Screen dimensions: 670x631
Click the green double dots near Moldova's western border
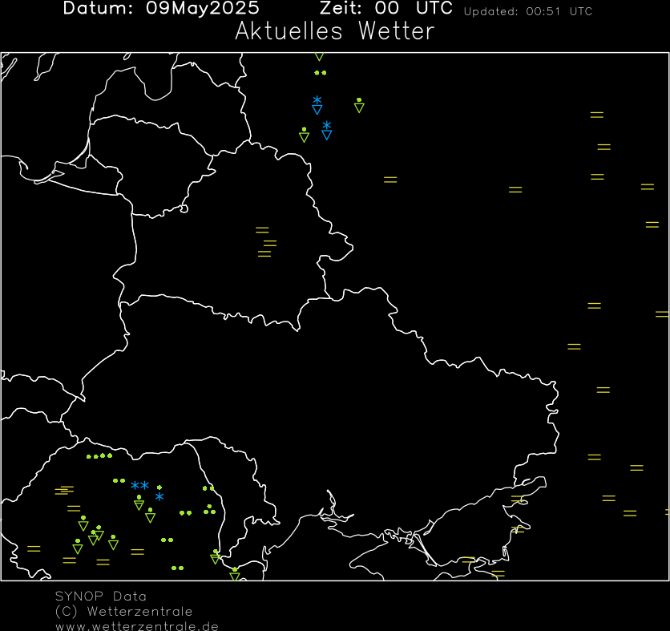click(x=208, y=488)
